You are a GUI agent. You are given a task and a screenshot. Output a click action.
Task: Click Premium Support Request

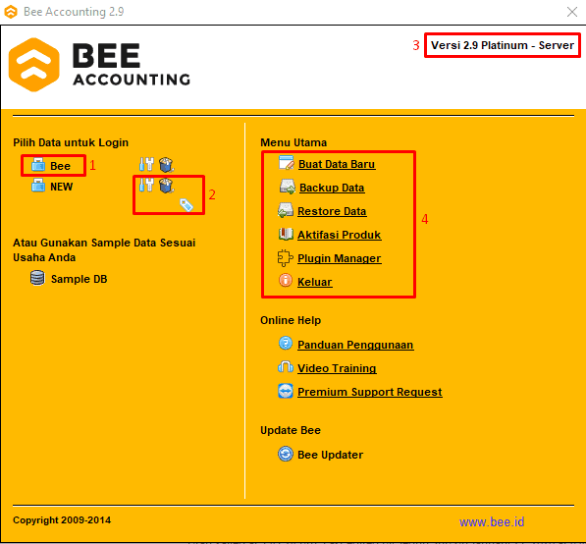(370, 392)
